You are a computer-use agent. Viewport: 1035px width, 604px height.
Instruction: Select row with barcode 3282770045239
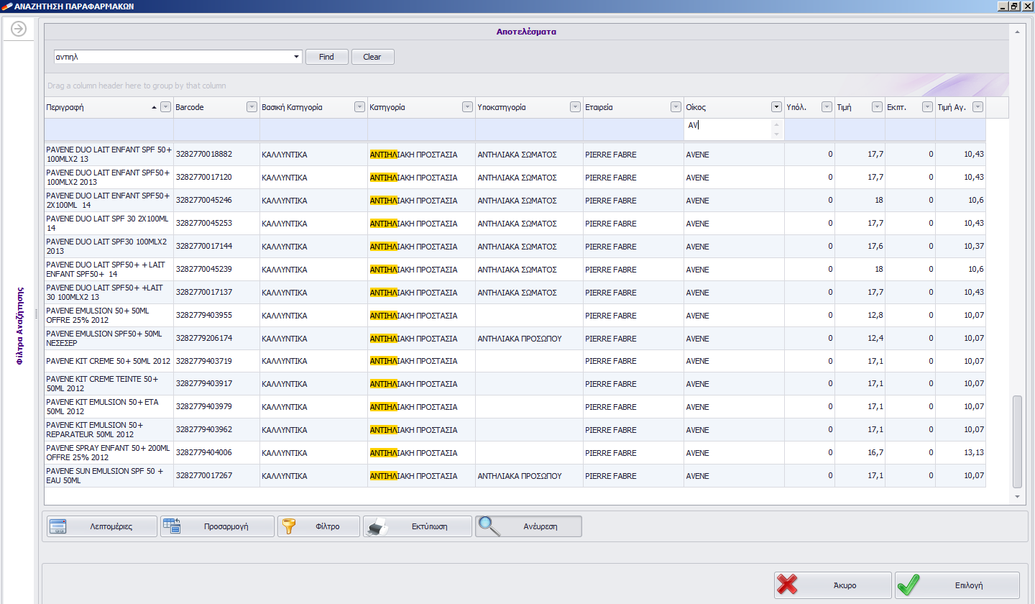click(515, 269)
